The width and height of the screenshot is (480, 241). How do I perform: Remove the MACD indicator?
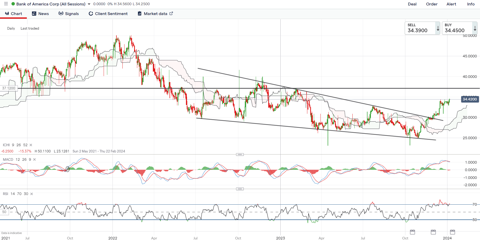(x=34, y=160)
